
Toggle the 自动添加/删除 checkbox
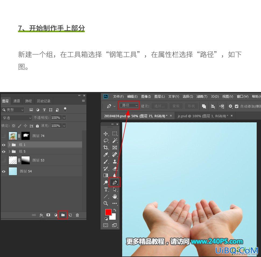click(x=237, y=106)
